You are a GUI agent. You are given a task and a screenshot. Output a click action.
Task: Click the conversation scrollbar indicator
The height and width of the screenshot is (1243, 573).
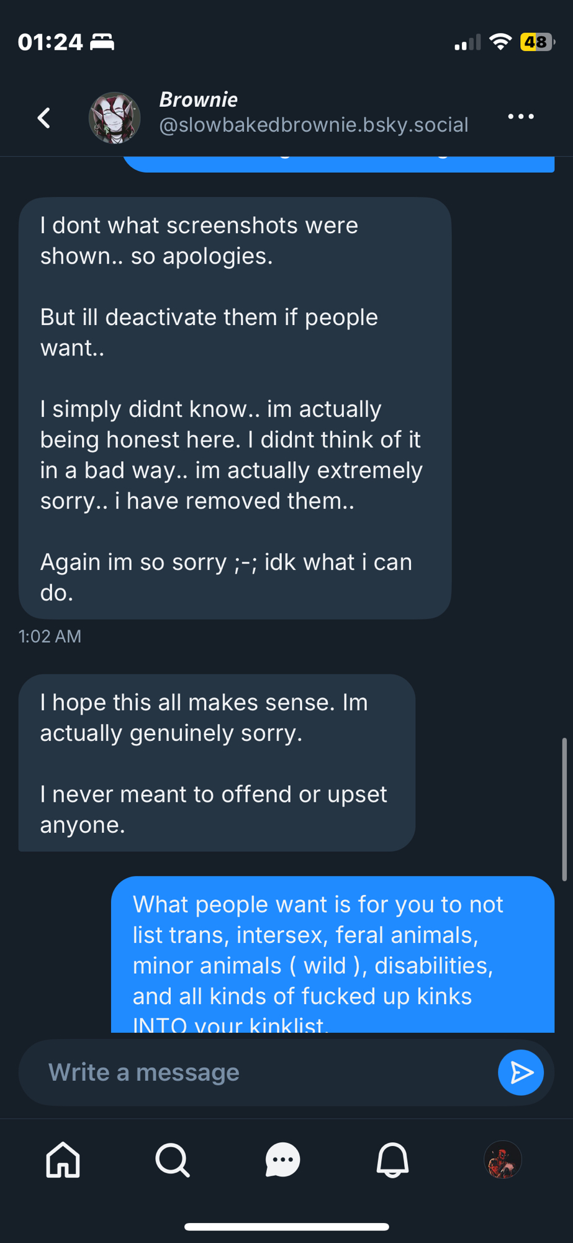point(564,809)
